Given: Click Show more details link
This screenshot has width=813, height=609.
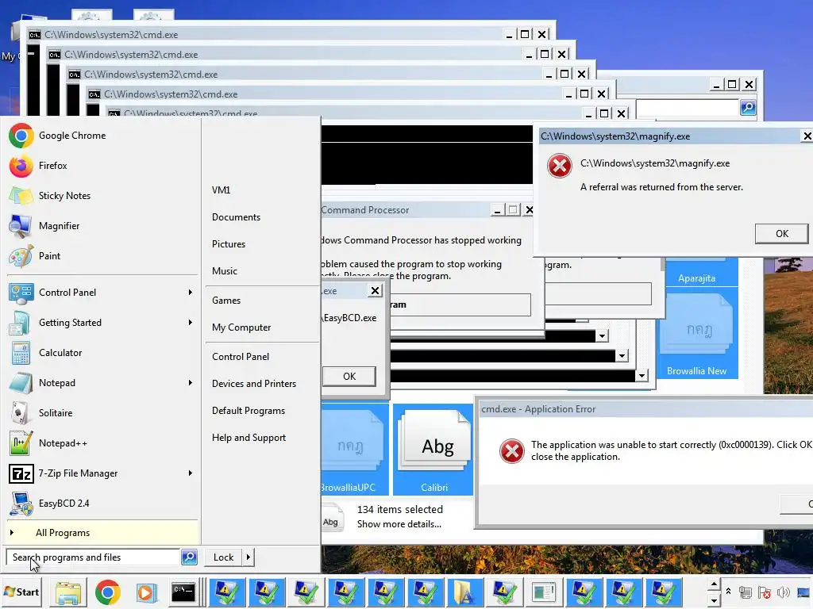Looking at the screenshot, I should pyautogui.click(x=399, y=524).
